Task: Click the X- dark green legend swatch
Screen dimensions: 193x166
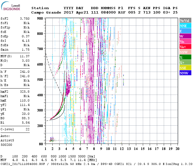Action: (185, 57)
